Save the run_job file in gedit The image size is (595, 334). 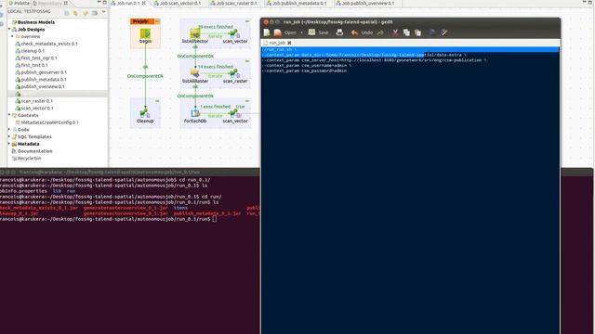click(318, 33)
